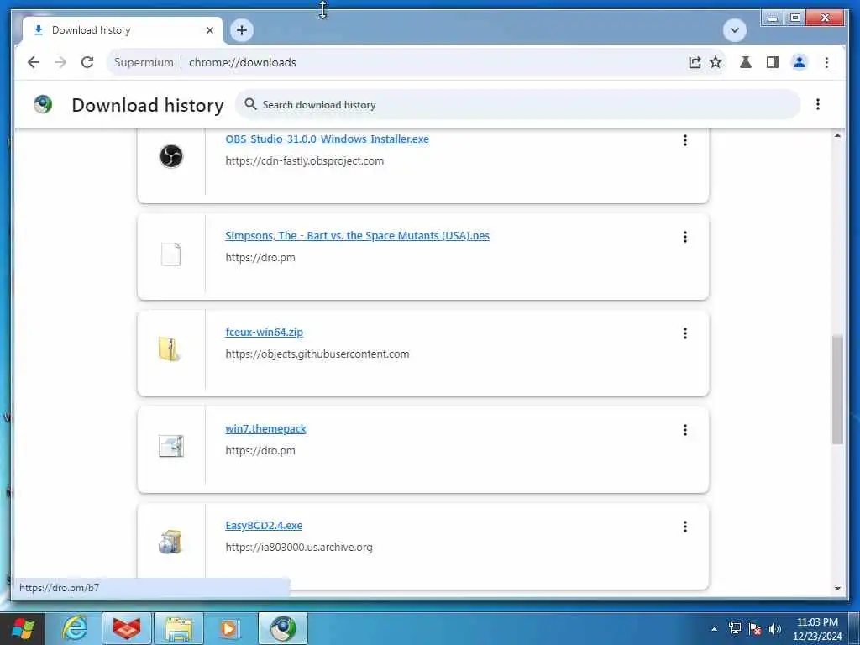Click the scrollbar up arrow

tap(837, 135)
